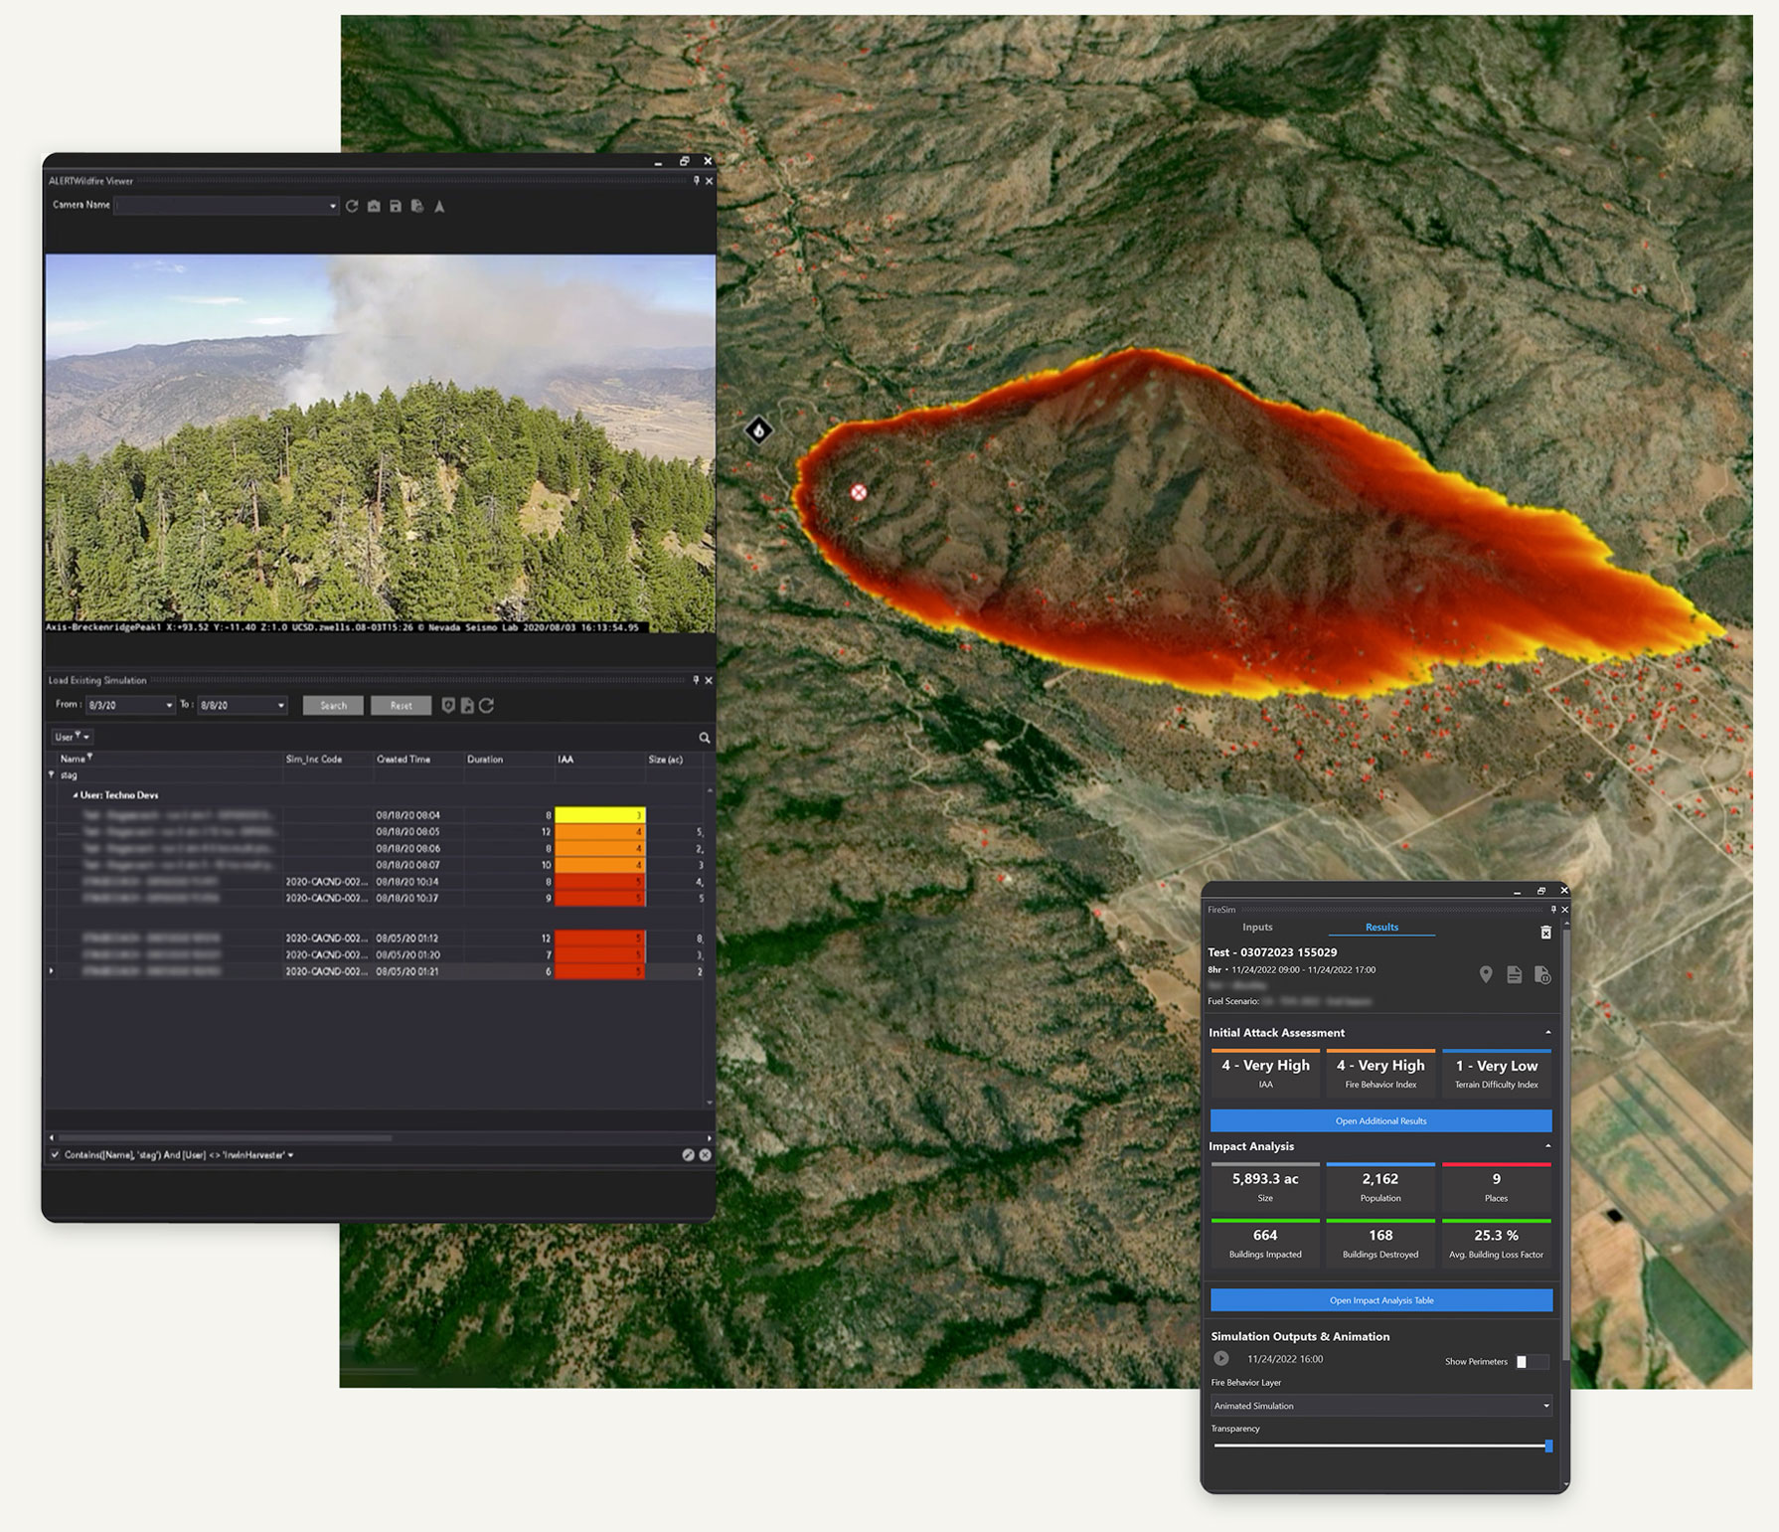Click the Transparency slider handle
Image resolution: width=1779 pixels, height=1532 pixels.
point(1547,1446)
